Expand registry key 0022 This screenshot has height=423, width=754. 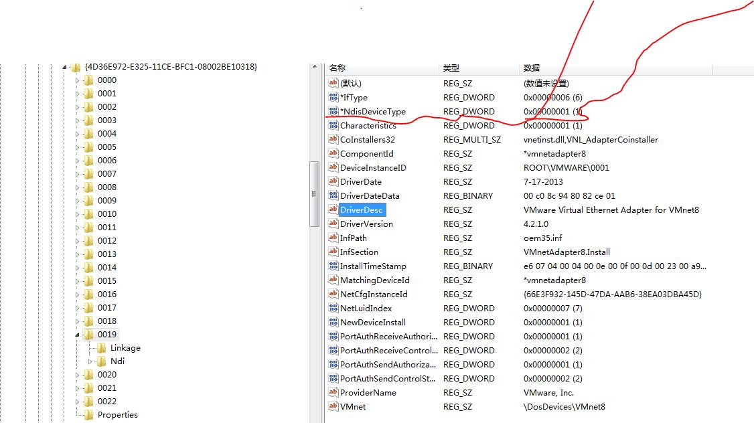(77, 402)
